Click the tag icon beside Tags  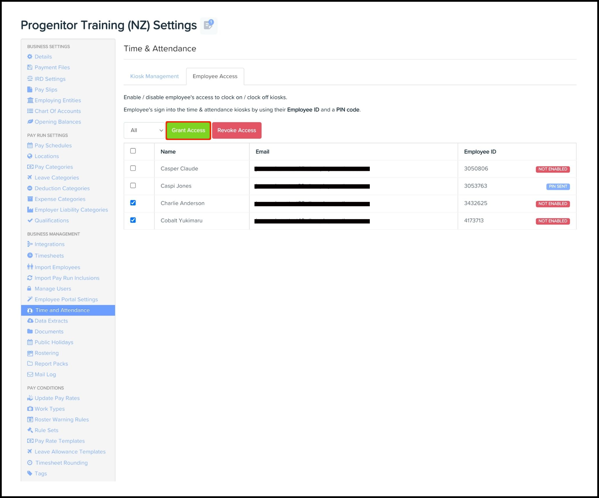click(30, 473)
